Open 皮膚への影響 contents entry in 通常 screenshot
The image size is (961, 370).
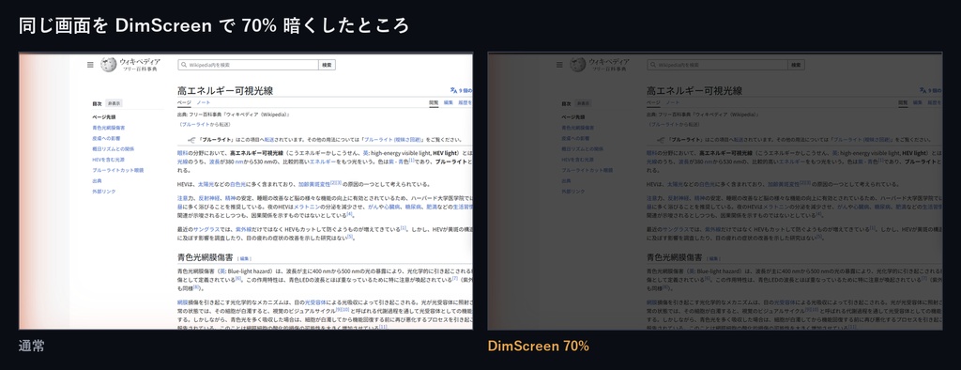pyautogui.click(x=107, y=138)
